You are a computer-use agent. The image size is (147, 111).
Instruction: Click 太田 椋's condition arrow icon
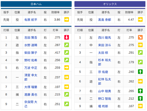click(x=140, y=52)
